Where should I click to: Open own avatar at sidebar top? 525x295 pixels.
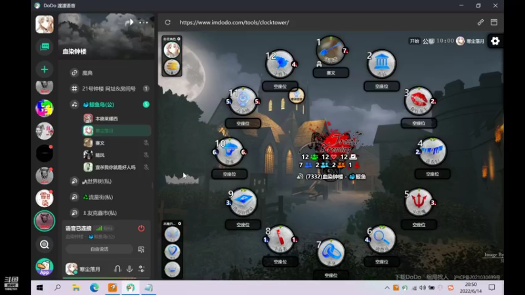(44, 24)
